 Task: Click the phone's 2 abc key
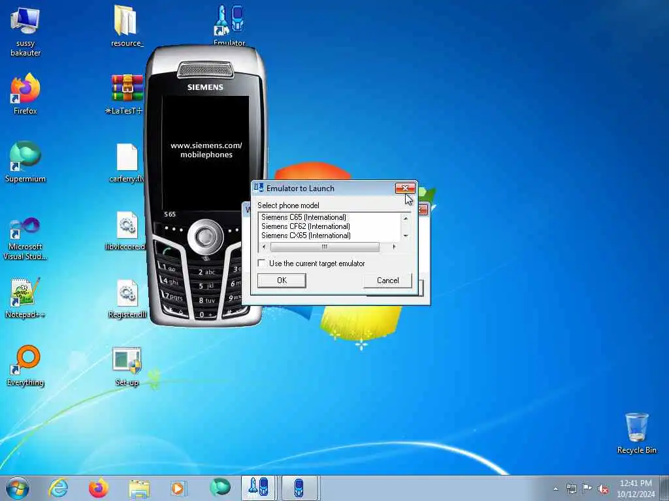click(x=206, y=272)
